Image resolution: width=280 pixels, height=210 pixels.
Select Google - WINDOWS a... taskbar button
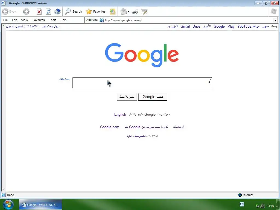point(40,205)
